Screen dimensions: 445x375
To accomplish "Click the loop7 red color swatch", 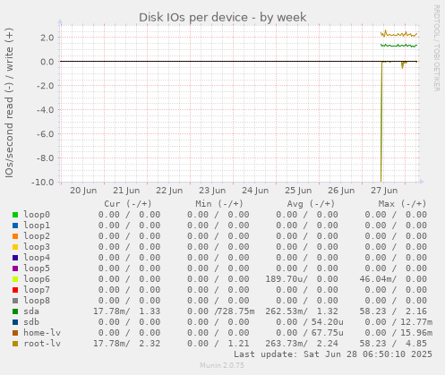I will [x=15, y=290].
